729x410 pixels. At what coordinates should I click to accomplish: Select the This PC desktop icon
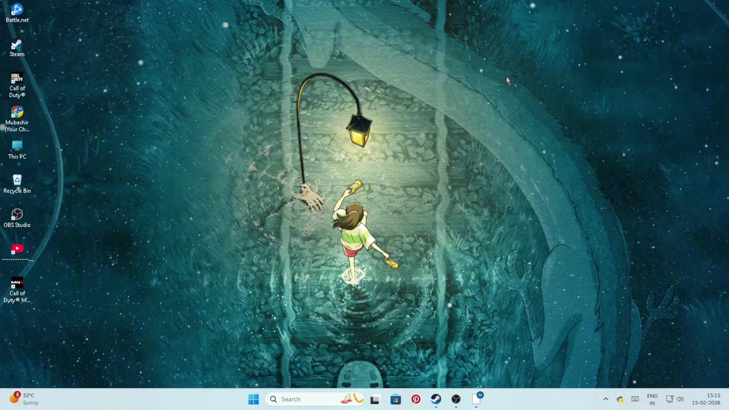click(x=17, y=150)
